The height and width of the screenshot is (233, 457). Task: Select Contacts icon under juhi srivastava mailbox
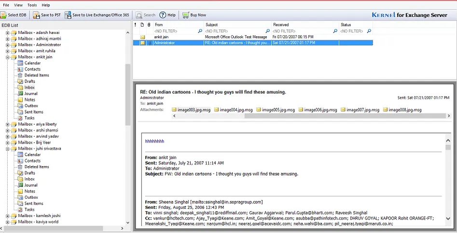20,161
